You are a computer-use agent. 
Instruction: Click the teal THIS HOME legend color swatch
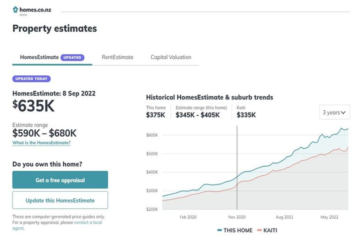point(220,230)
